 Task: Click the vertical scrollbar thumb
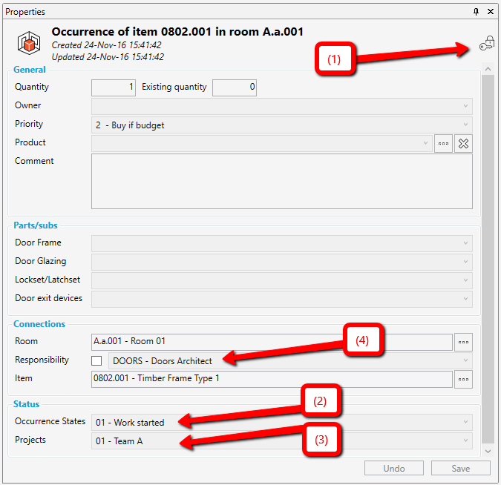point(488,260)
